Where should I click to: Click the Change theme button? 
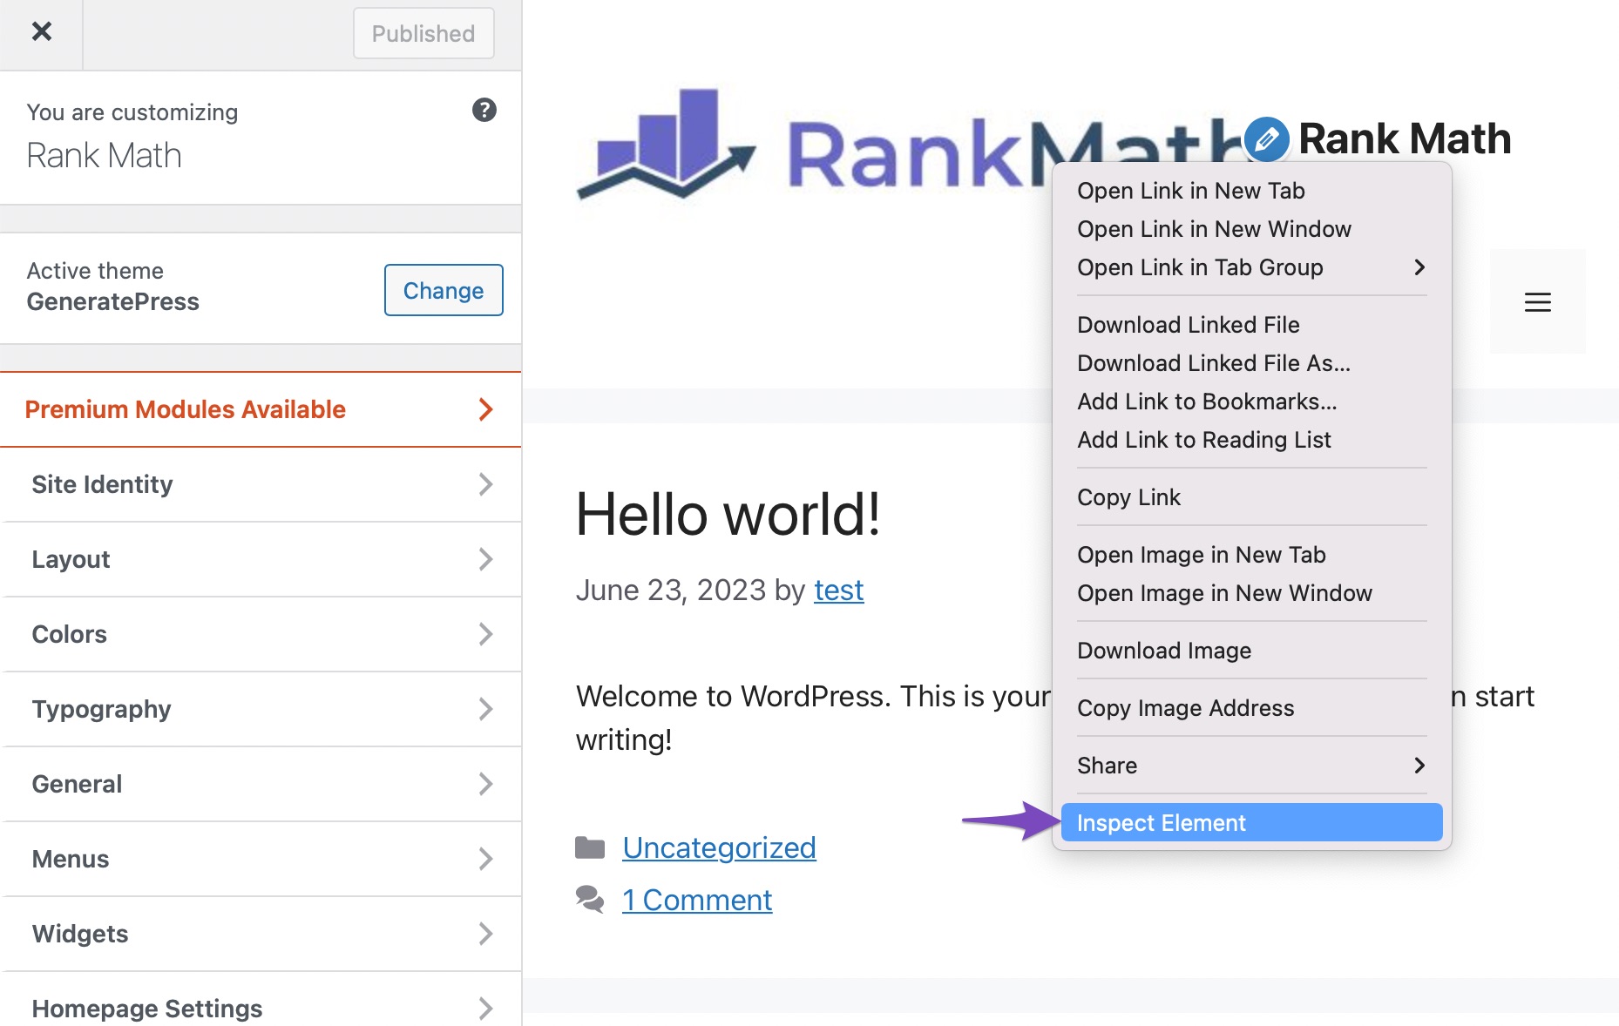[444, 290]
